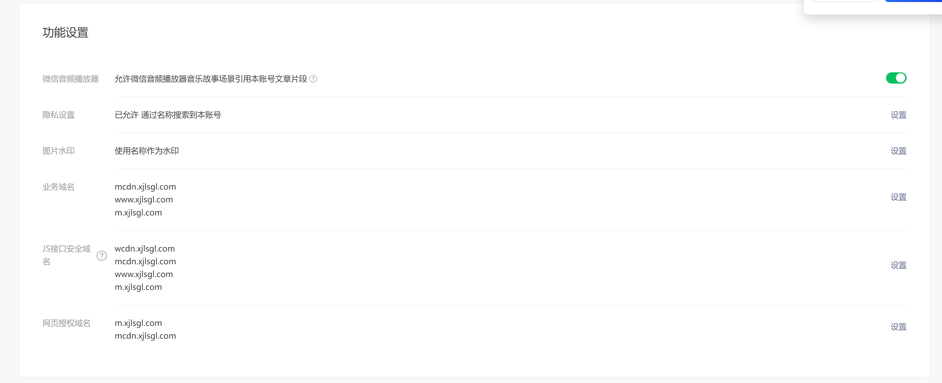Select www.xjlsgl.com under 业务域名
This screenshot has height=383, width=942.
pos(144,199)
